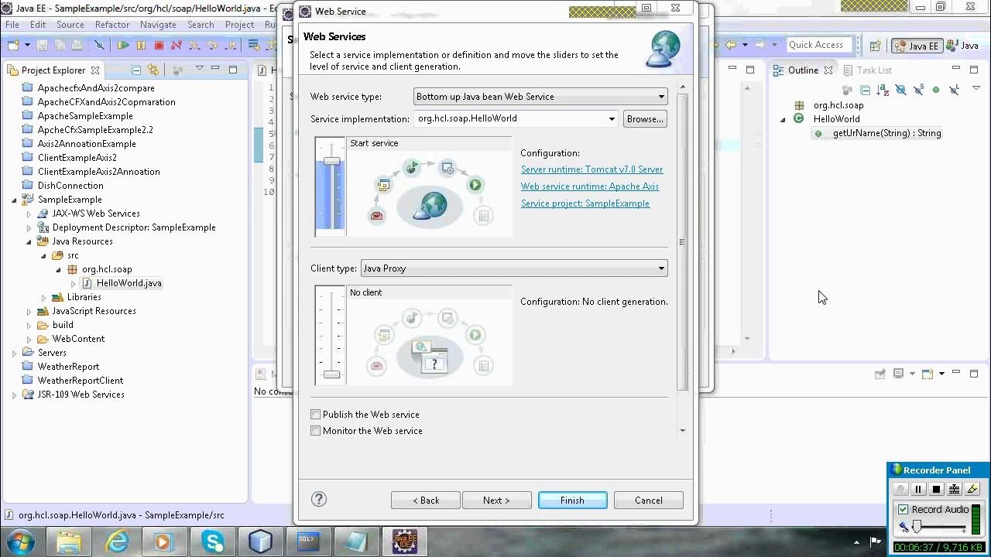Click the Resume debug toolbar icon

(123, 46)
